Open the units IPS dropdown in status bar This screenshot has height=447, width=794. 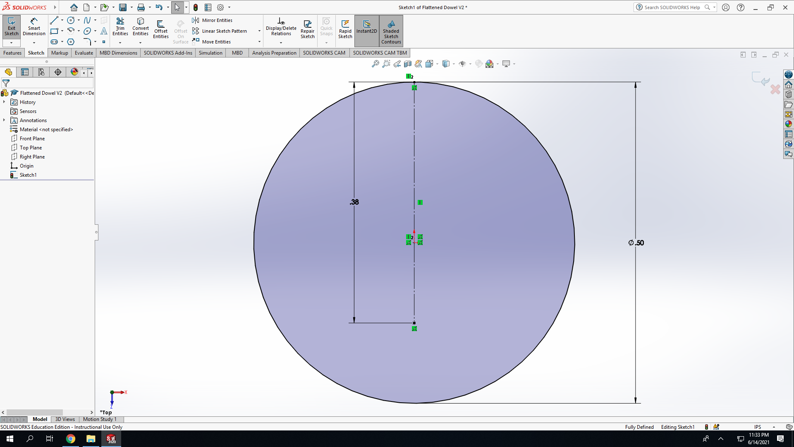tap(774, 427)
